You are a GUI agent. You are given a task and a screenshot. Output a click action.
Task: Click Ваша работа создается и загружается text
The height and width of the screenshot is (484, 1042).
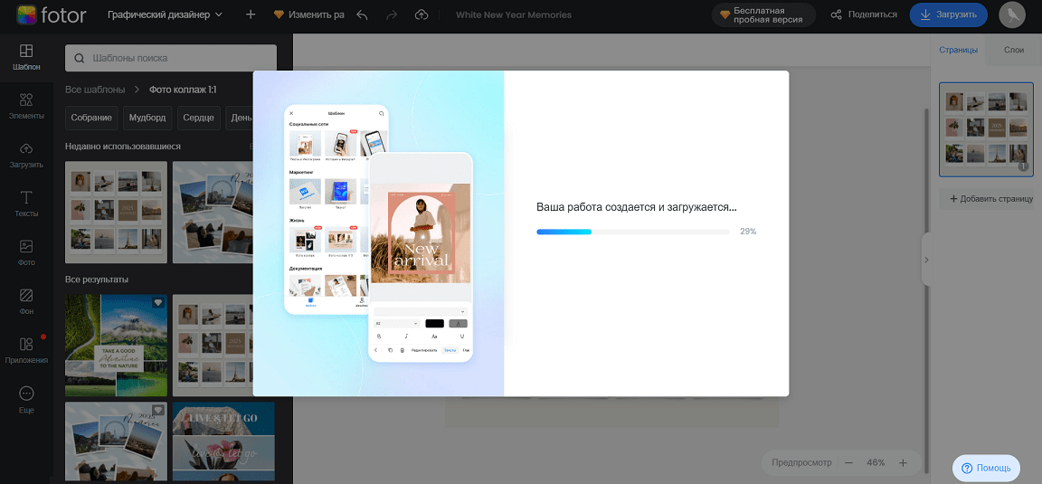[x=636, y=207]
